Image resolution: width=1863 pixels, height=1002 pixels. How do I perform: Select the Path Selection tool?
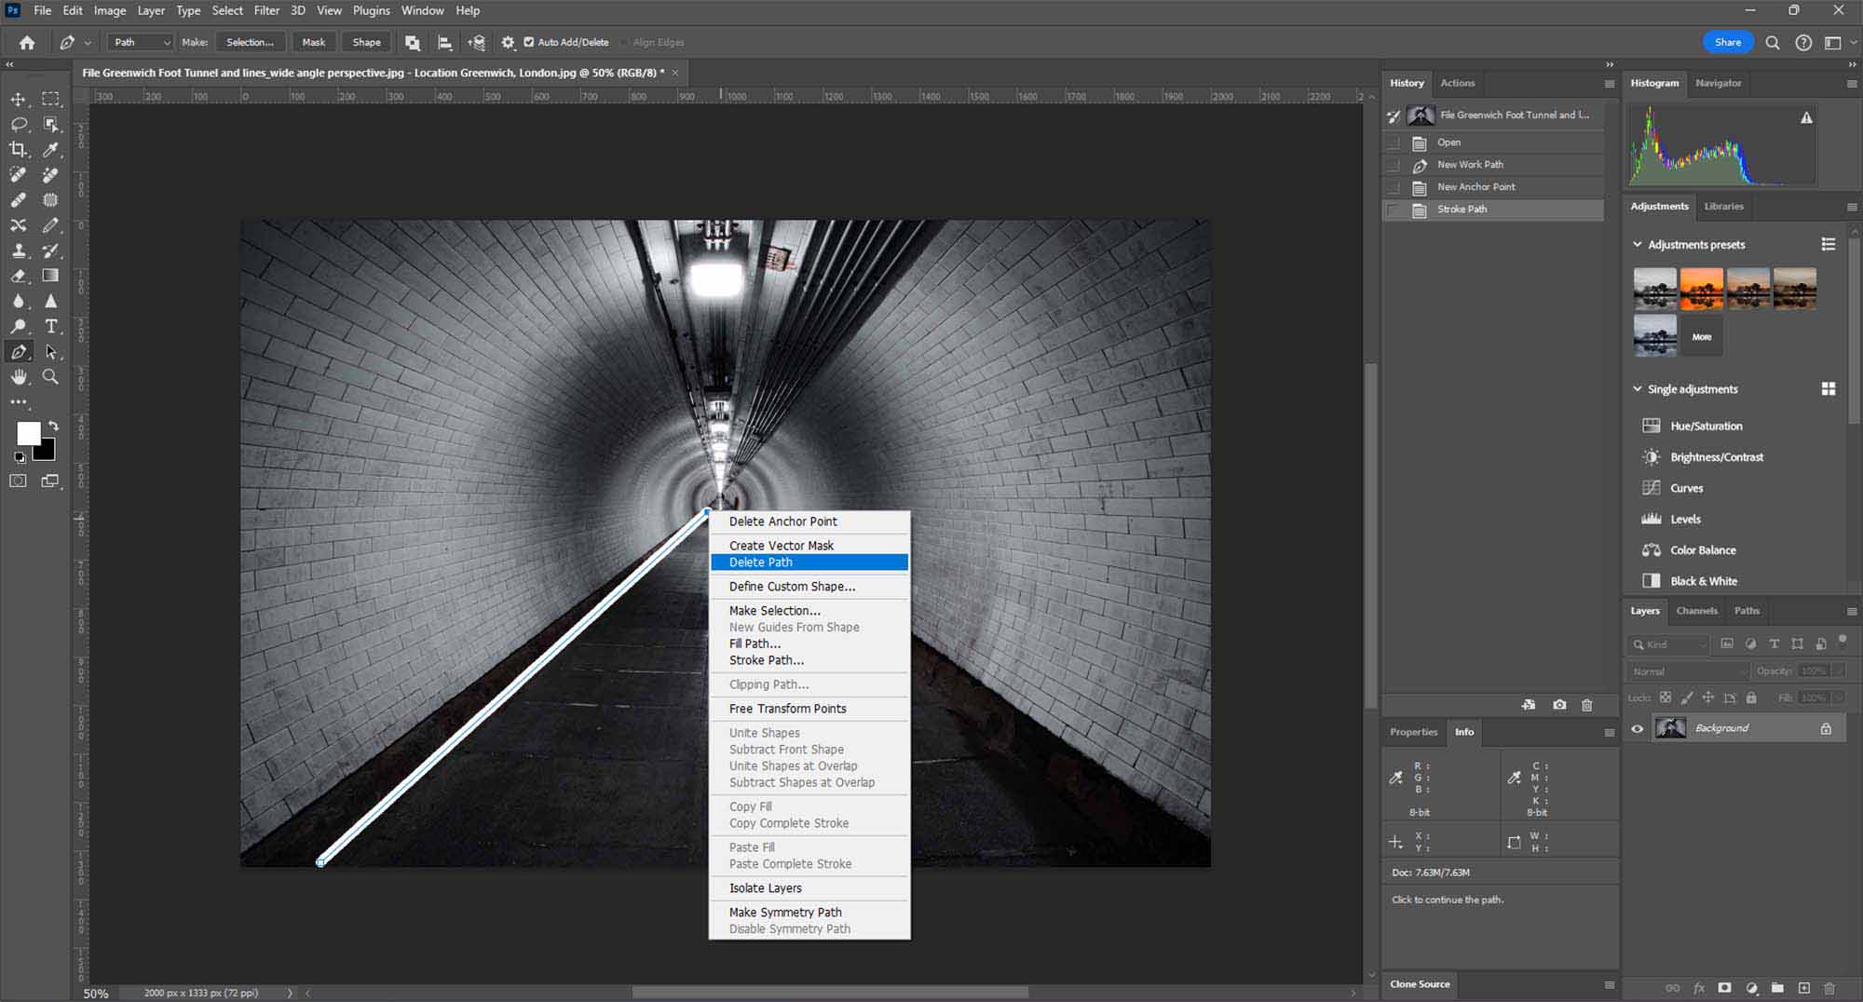(51, 352)
